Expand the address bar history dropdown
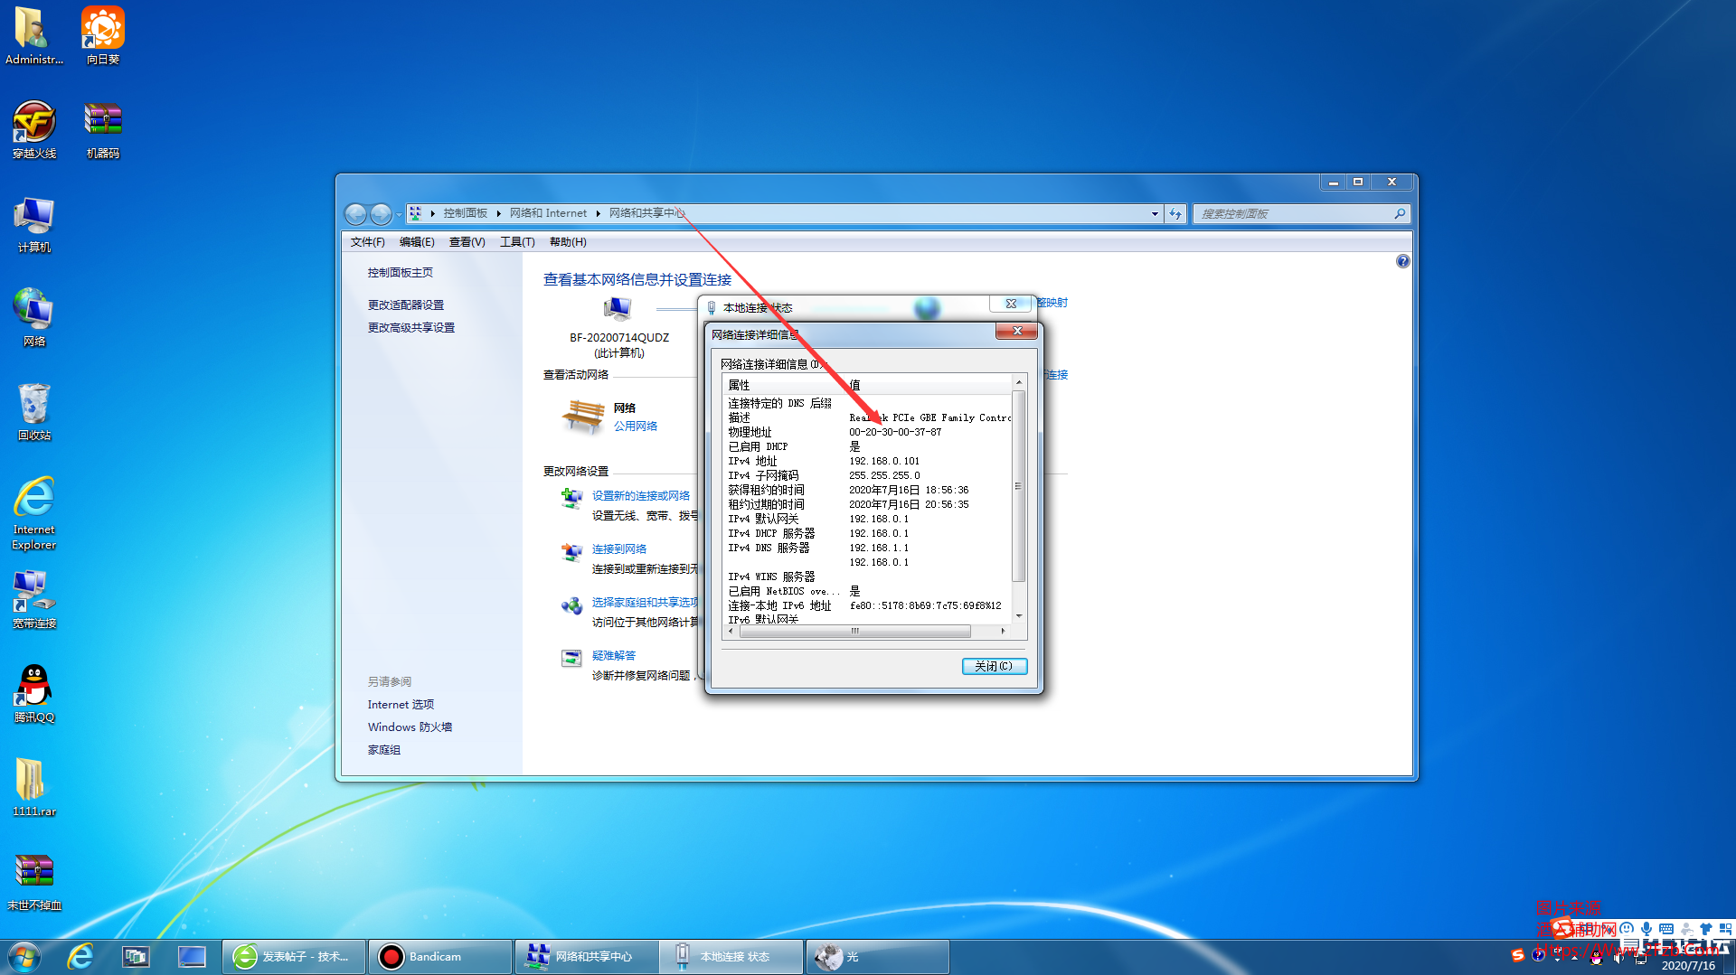 [1155, 214]
